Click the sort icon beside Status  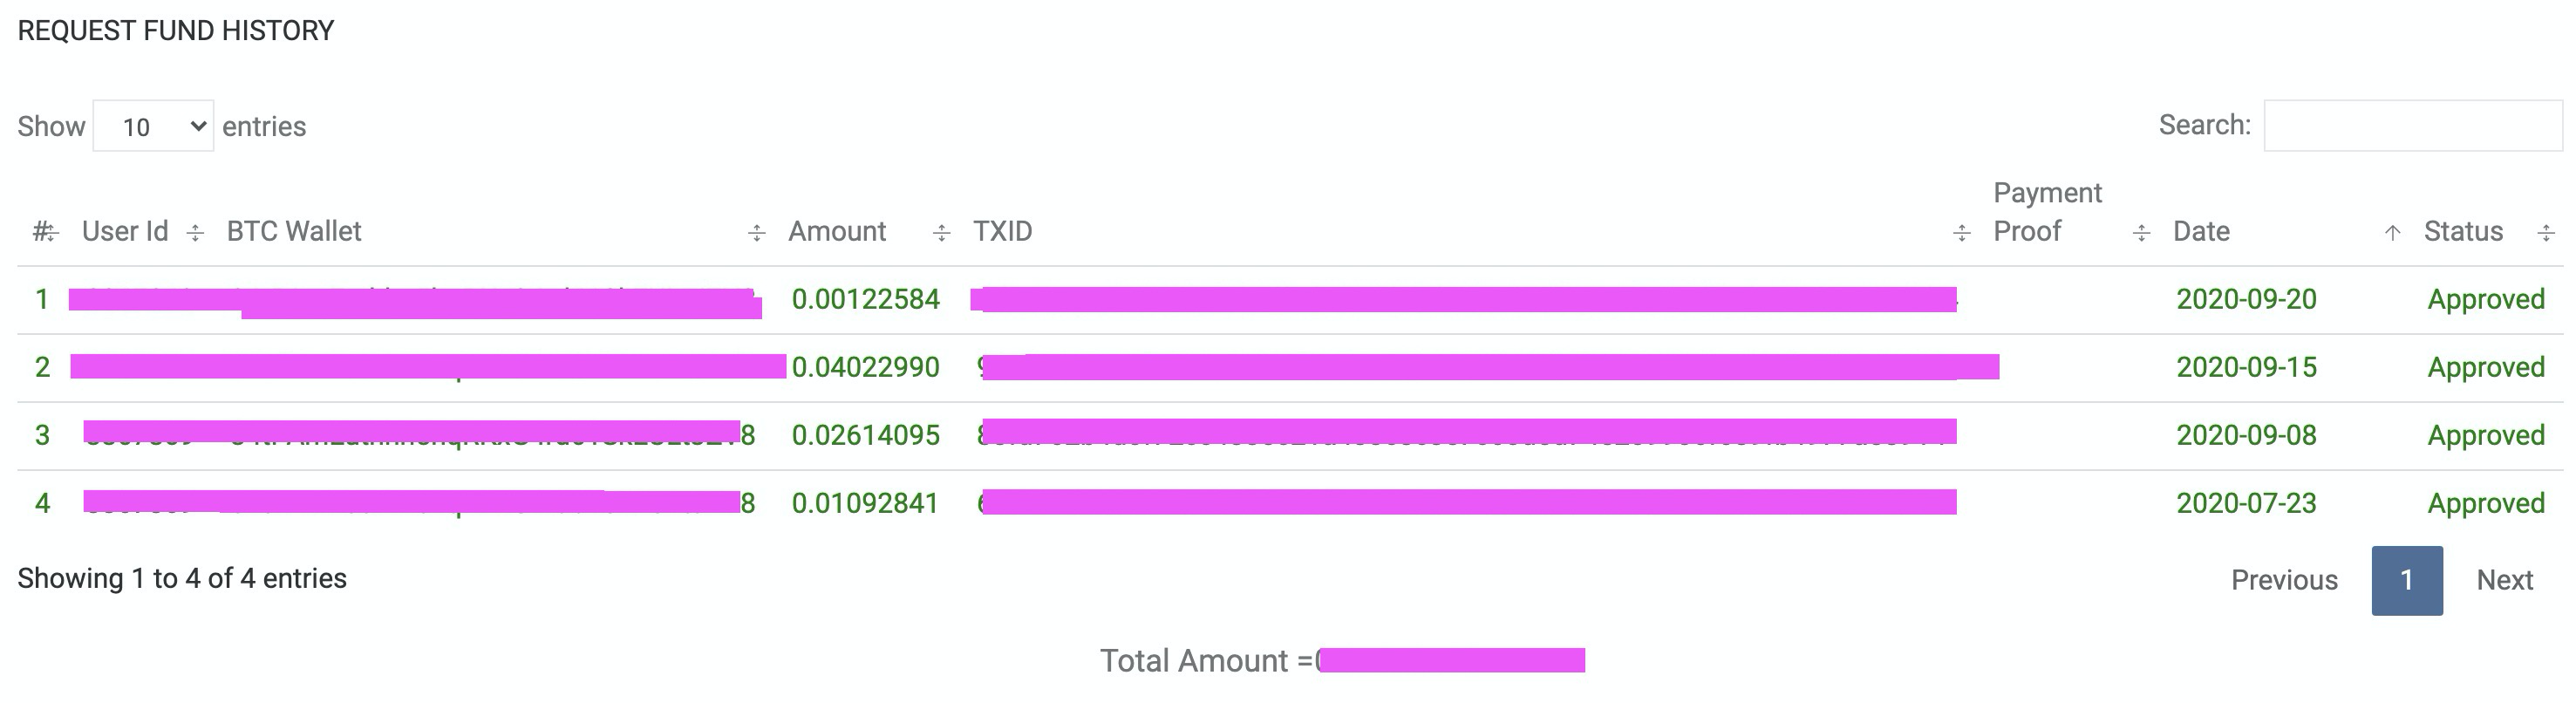2546,233
